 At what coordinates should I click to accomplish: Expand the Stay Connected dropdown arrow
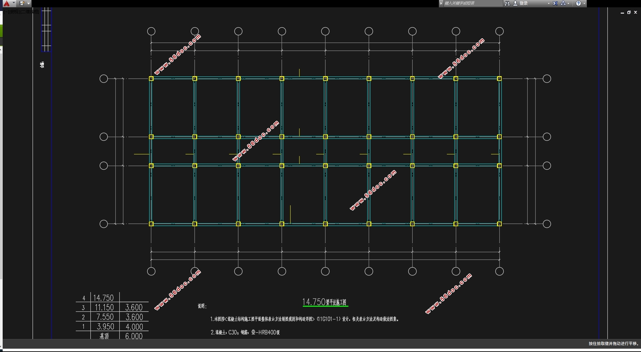569,3
